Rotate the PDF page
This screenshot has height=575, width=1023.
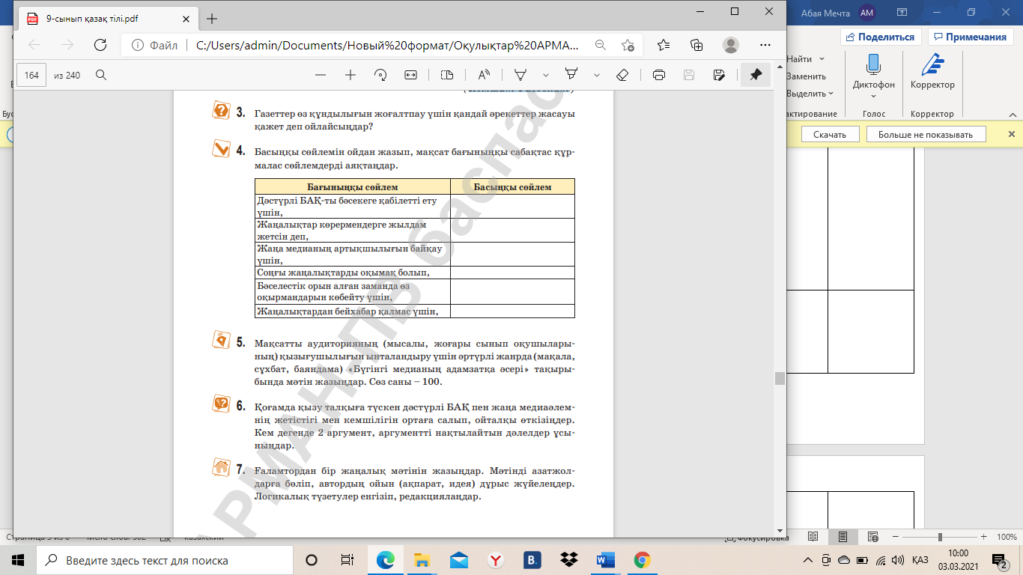[380, 75]
